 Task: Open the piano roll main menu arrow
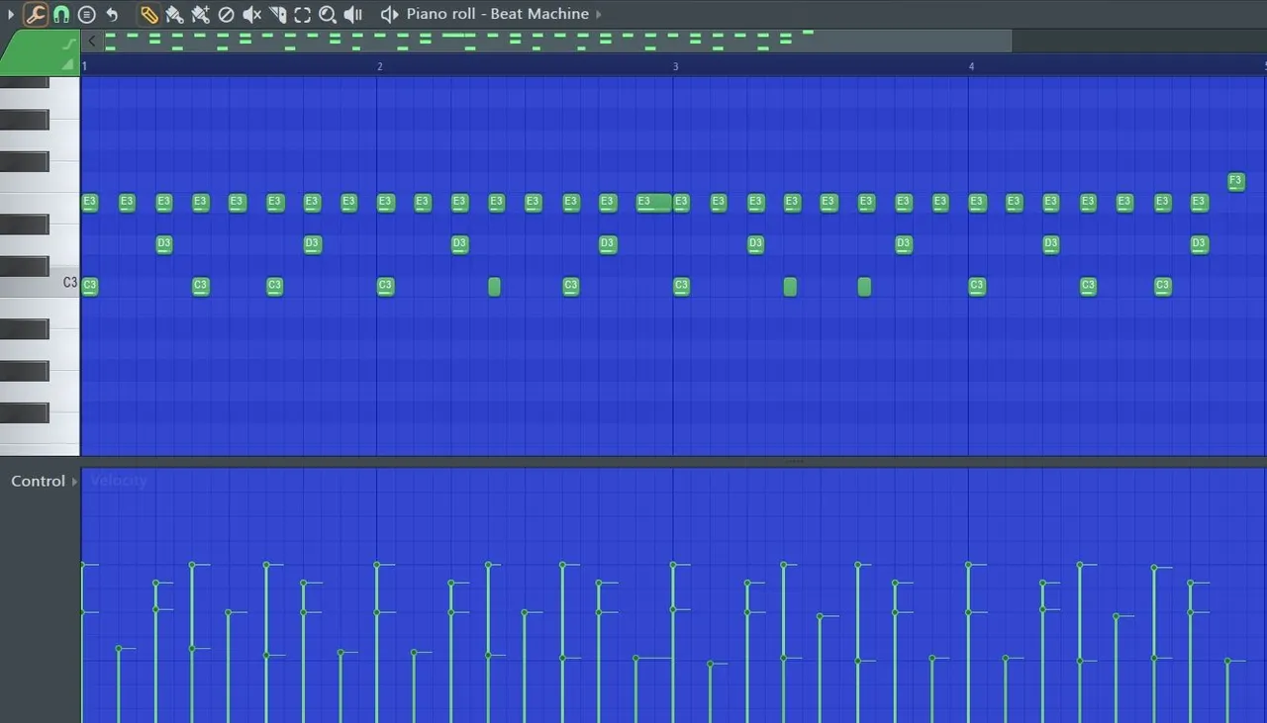[11, 15]
